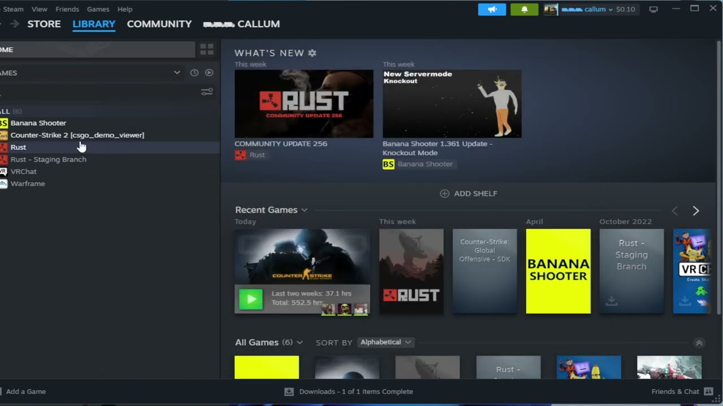
Task: Open Rust - Staging Branch recent card
Action: click(x=631, y=271)
